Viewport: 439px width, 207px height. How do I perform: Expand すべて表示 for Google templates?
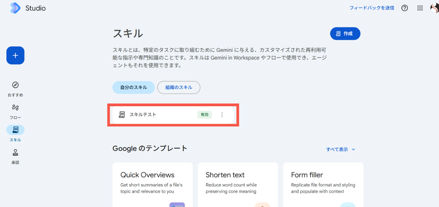click(x=341, y=149)
